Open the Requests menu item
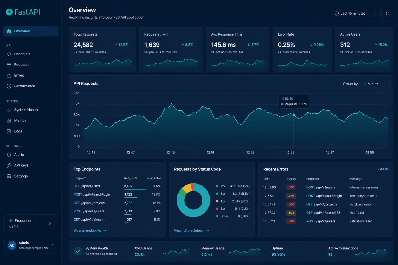This screenshot has width=398, height=265. click(31, 65)
